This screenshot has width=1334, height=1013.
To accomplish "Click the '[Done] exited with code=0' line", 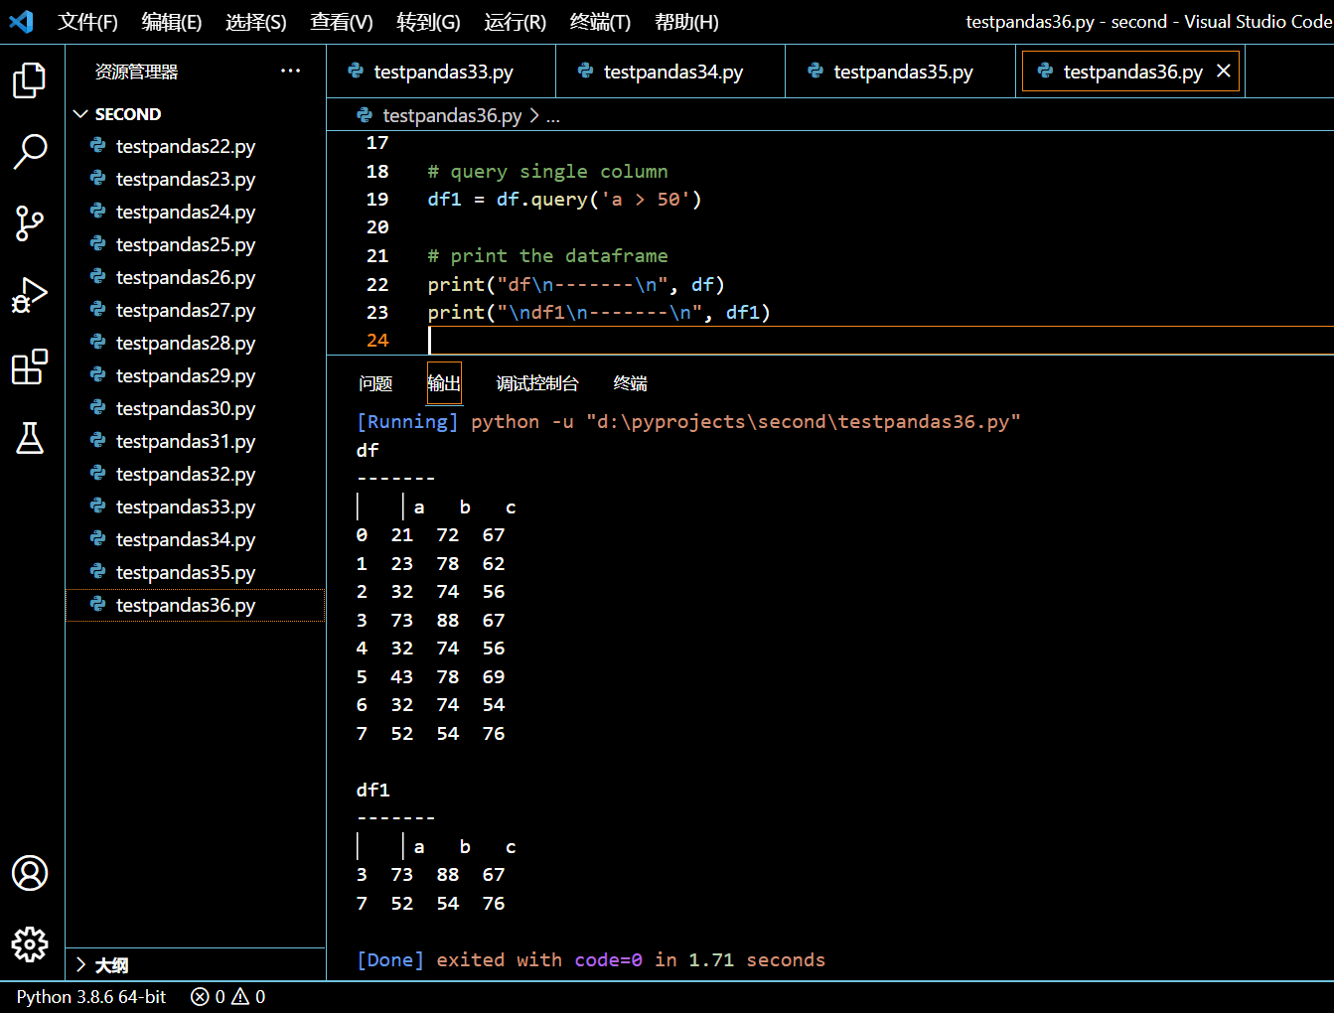I will (x=591, y=960).
